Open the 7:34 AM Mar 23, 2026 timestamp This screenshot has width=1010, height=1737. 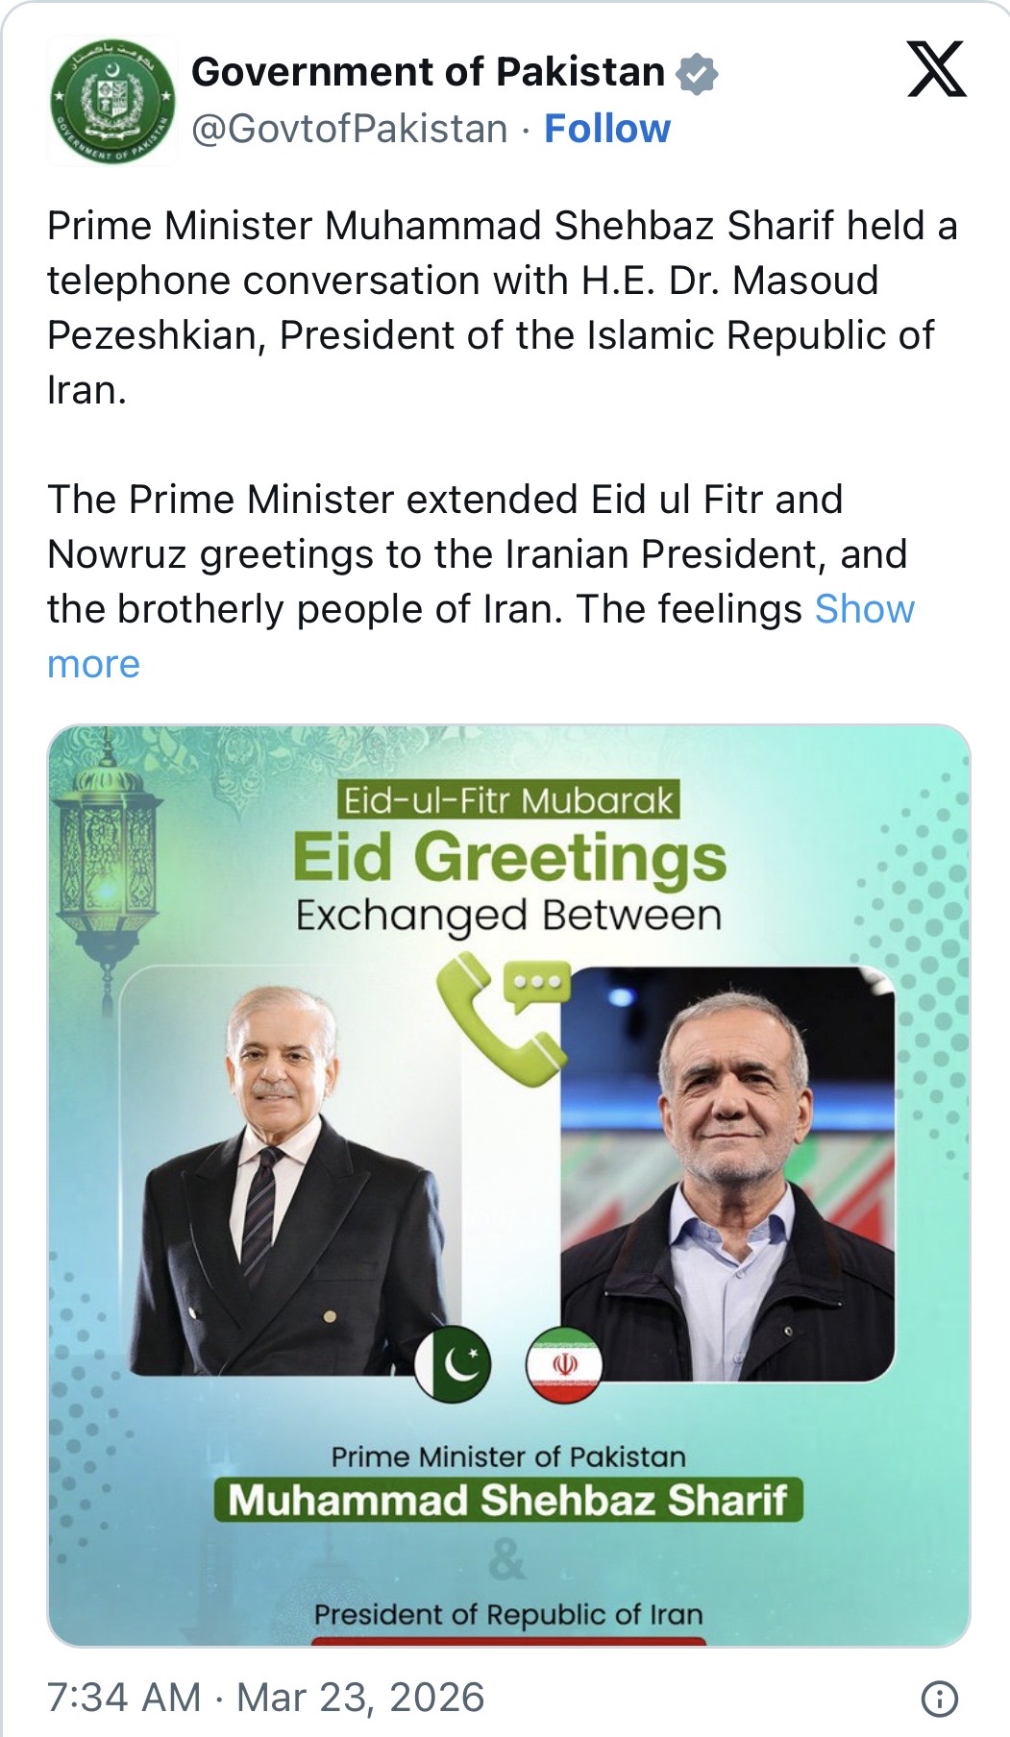[265, 1698]
